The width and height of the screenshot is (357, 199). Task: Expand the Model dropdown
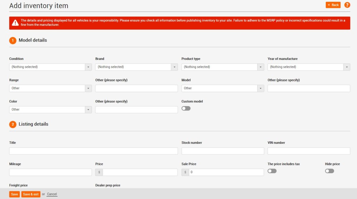click(222, 88)
